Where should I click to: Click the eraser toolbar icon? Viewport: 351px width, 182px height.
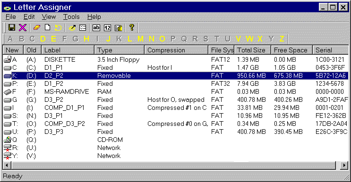[x=37, y=28]
